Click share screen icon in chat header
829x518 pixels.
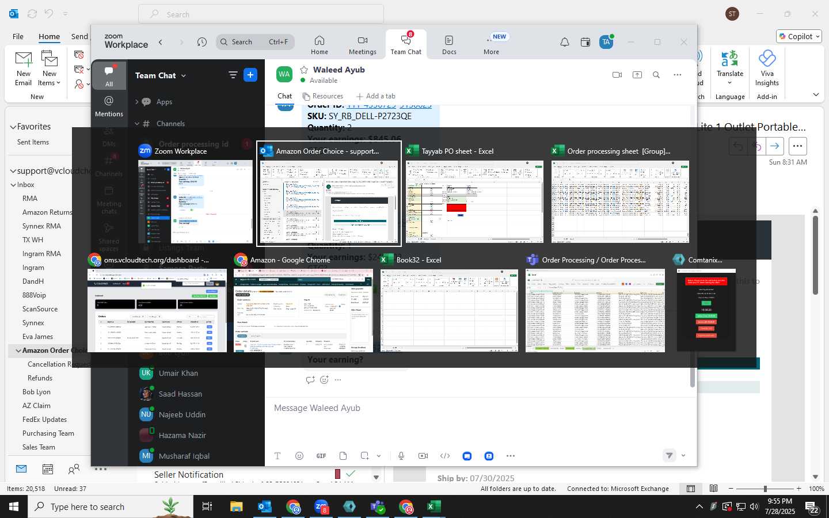(x=637, y=75)
